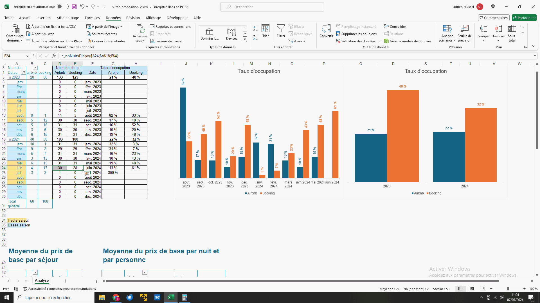Click Supprimer les doublons icon
This screenshot has height=303, width=540.
pyautogui.click(x=338, y=34)
